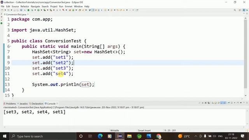Click the New Java Class icon
This screenshot has height=140, width=249.
coord(73,10)
